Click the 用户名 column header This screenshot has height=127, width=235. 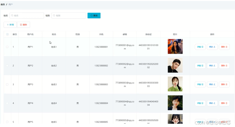point(30,34)
